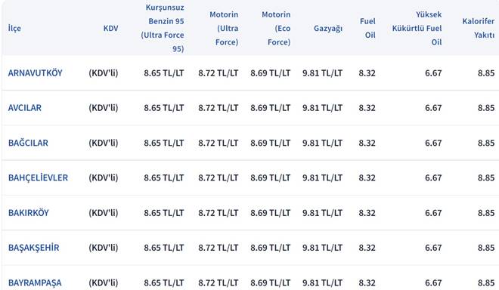This screenshot has height=290, width=499.
Task: Select the Motorin (Ultra Force) column header
Action: 224,28
